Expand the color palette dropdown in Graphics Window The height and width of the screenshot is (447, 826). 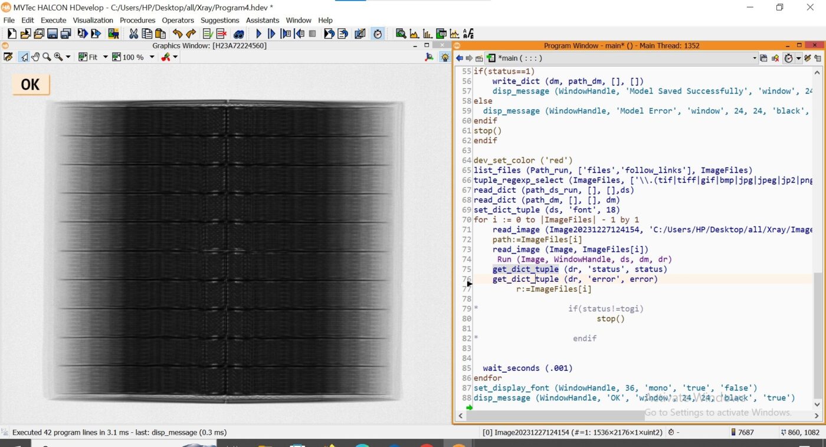click(x=175, y=57)
